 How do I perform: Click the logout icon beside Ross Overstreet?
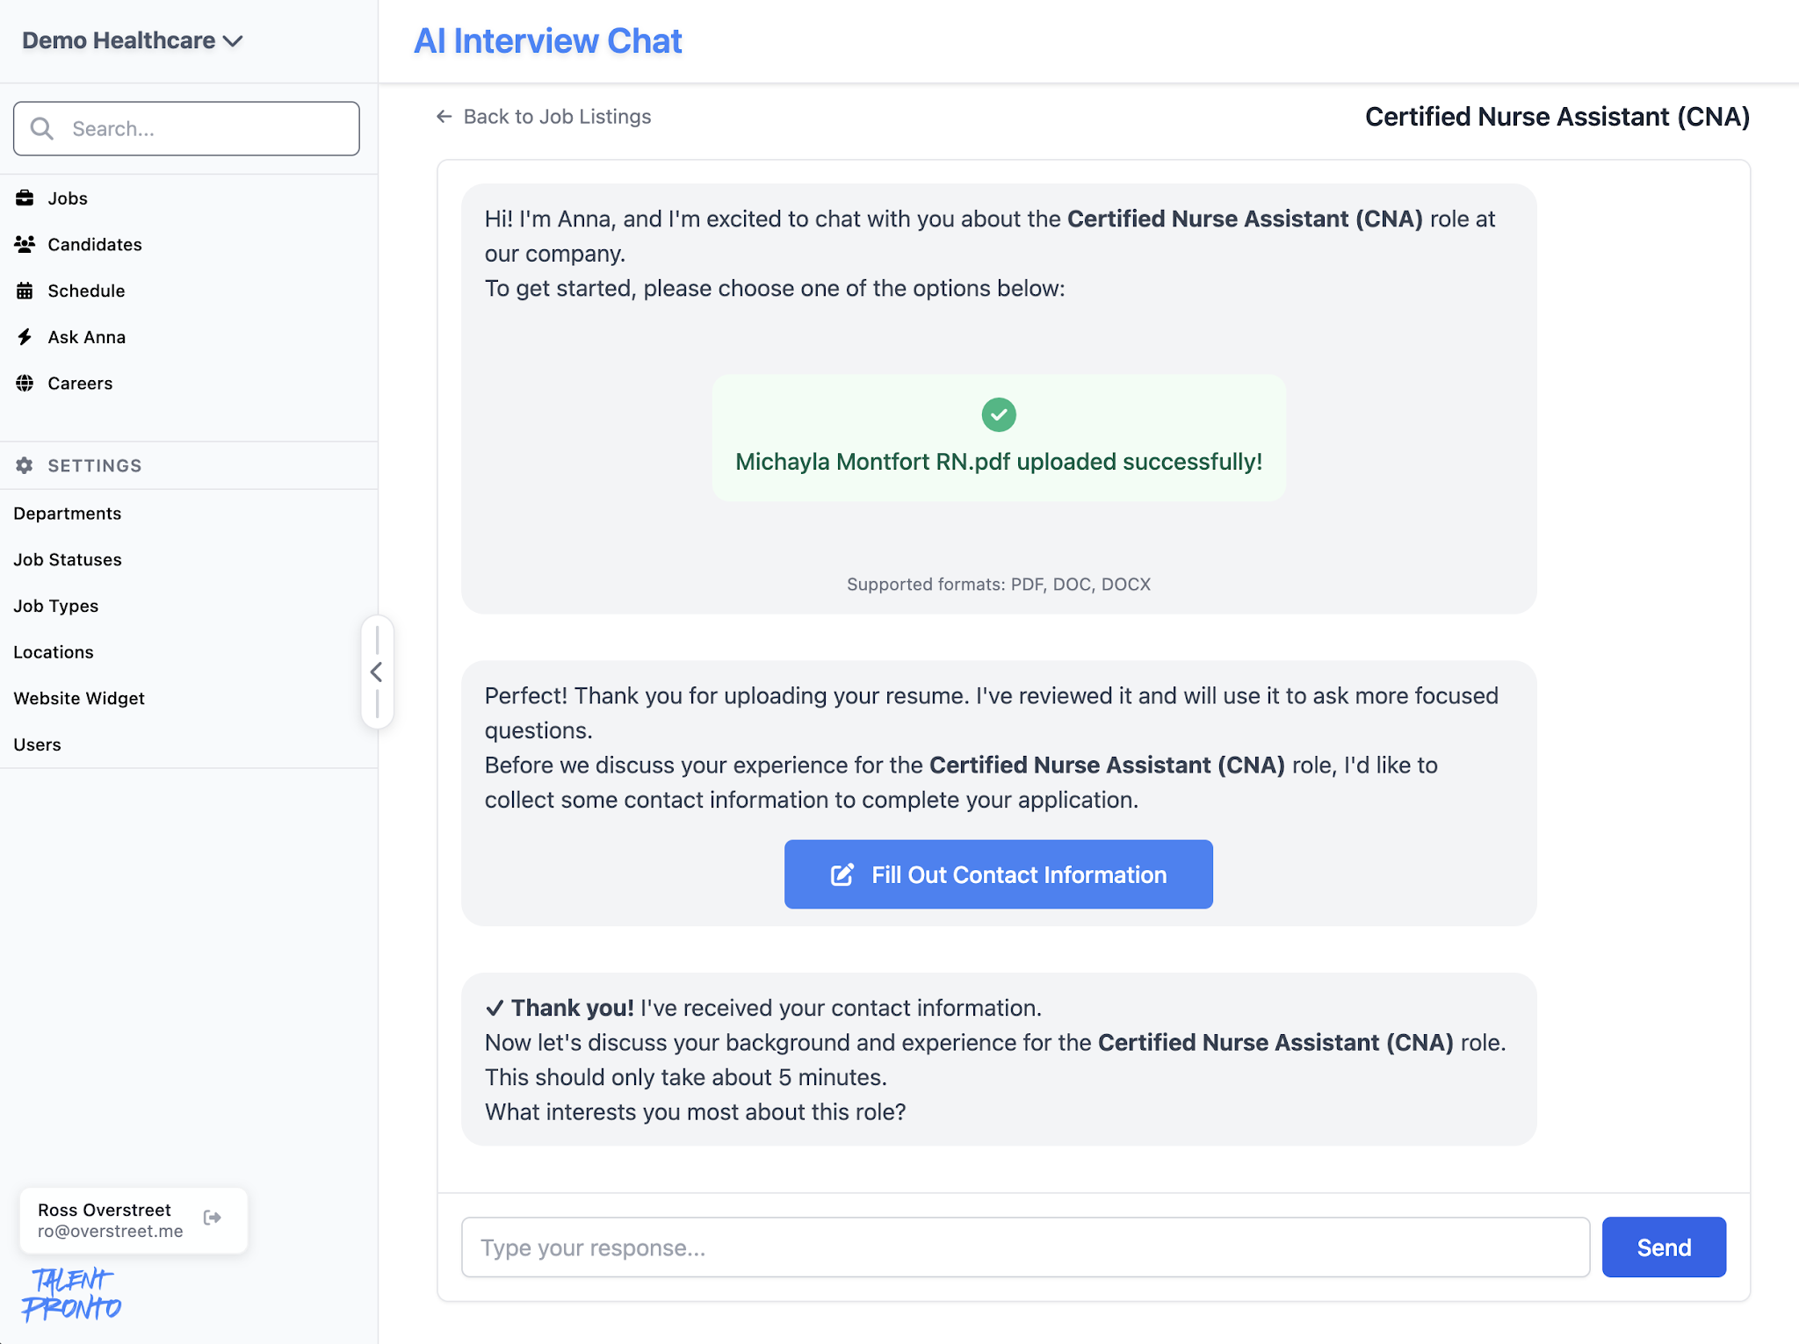pos(213,1218)
